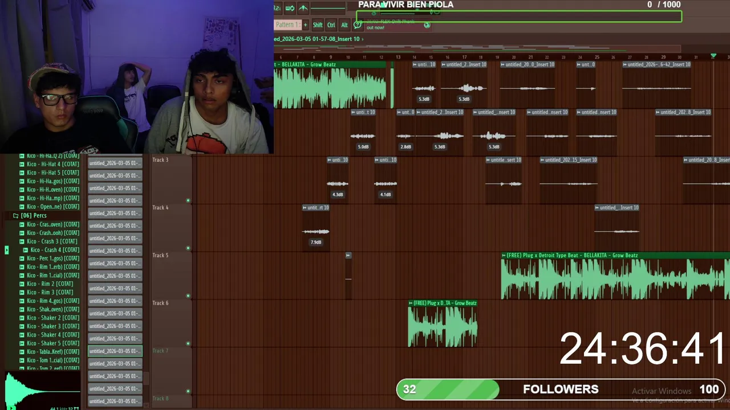The image size is (730, 410).
Task: Open the Pattern 1 selector dropdown
Action: [x=287, y=24]
